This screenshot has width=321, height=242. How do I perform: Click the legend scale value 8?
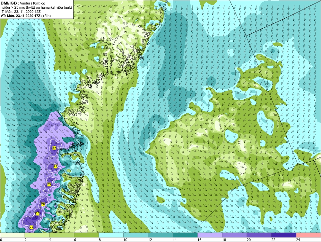click(x=100, y=240)
